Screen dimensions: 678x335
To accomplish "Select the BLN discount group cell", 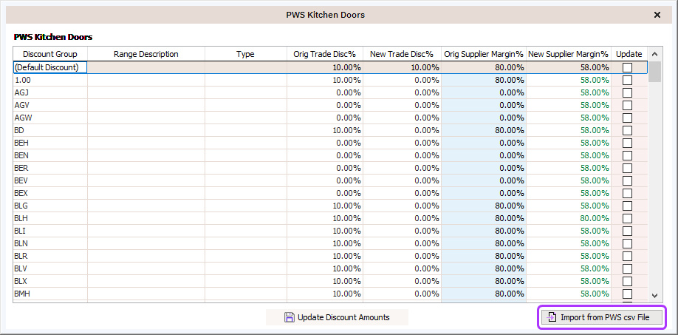I will [50, 243].
